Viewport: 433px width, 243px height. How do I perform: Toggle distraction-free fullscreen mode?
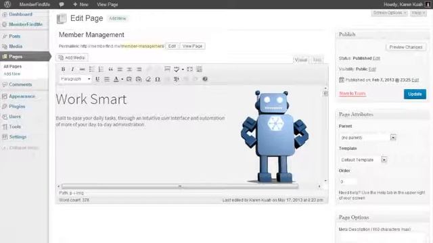point(189,69)
